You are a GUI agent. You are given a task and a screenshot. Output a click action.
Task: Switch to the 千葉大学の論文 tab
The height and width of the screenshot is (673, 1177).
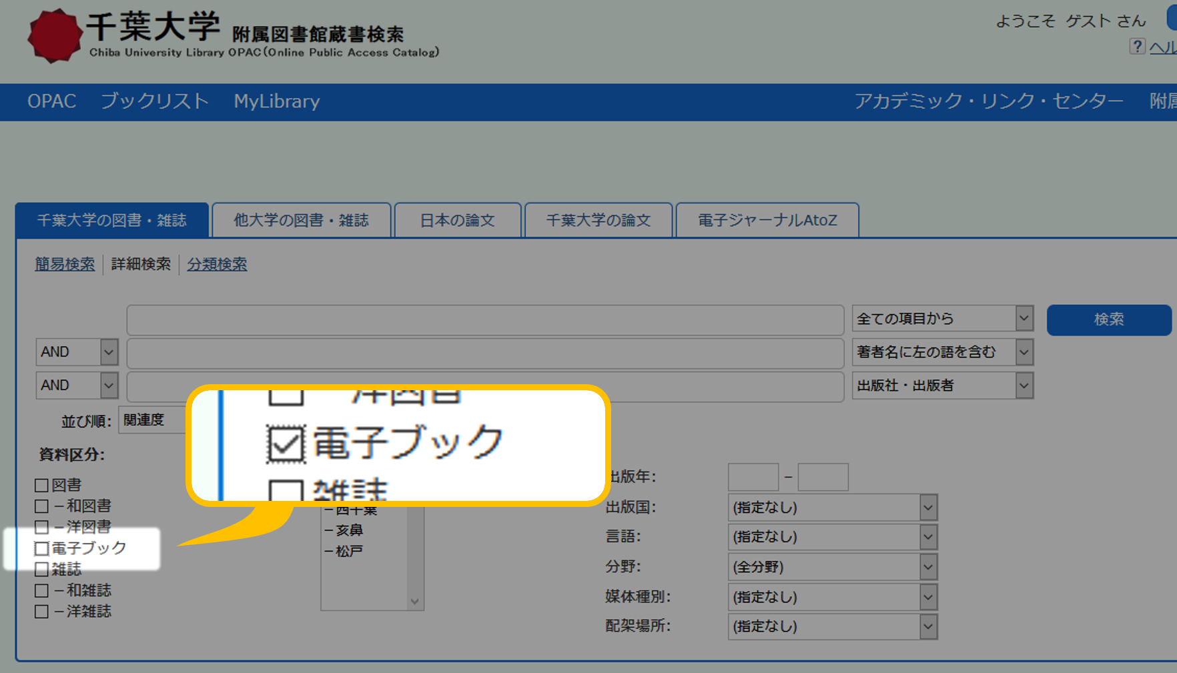599,220
